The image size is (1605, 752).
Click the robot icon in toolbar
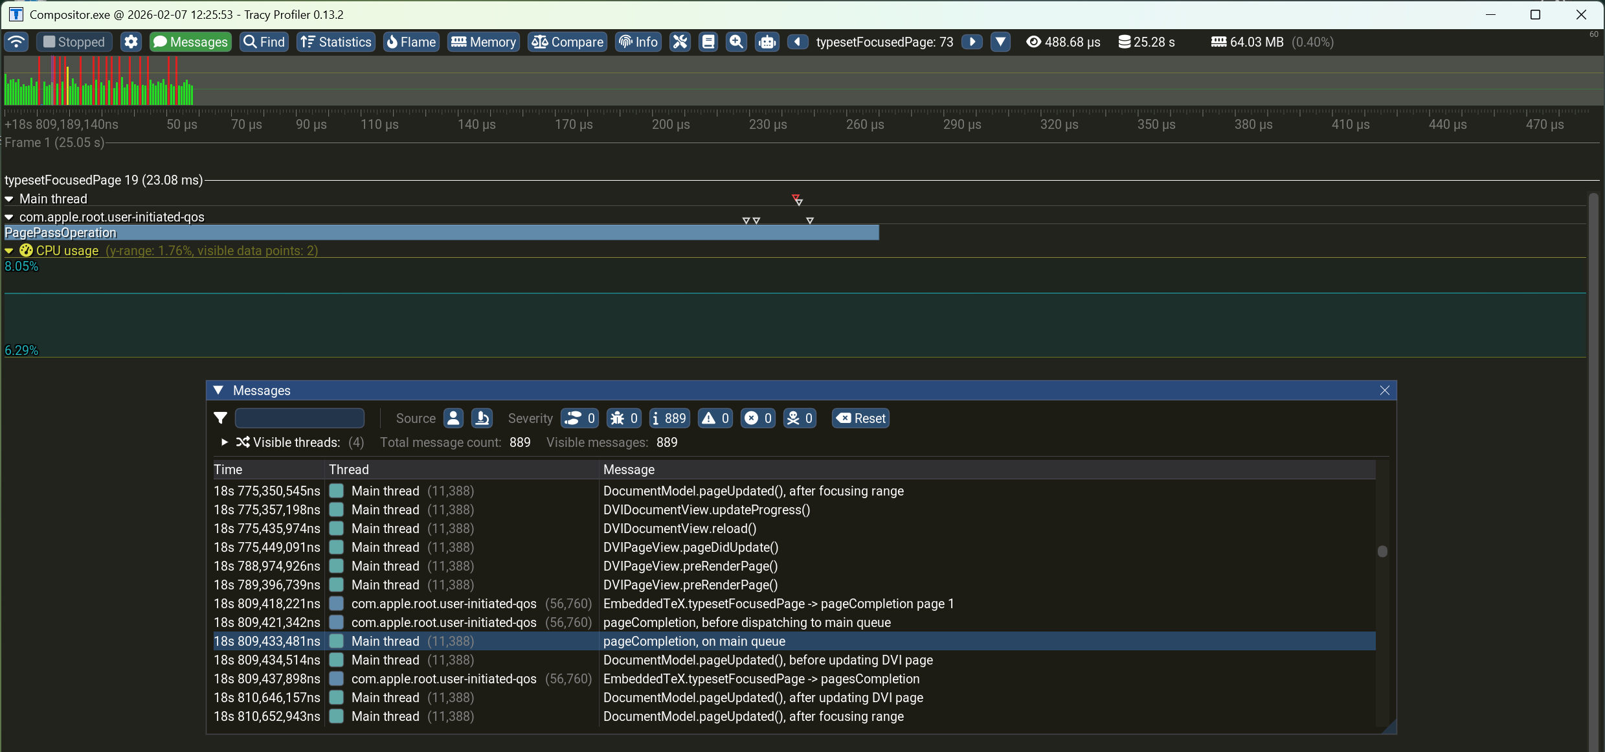767,42
